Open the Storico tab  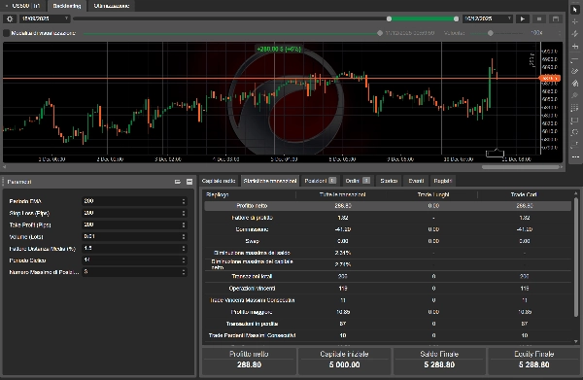pyautogui.click(x=389, y=181)
